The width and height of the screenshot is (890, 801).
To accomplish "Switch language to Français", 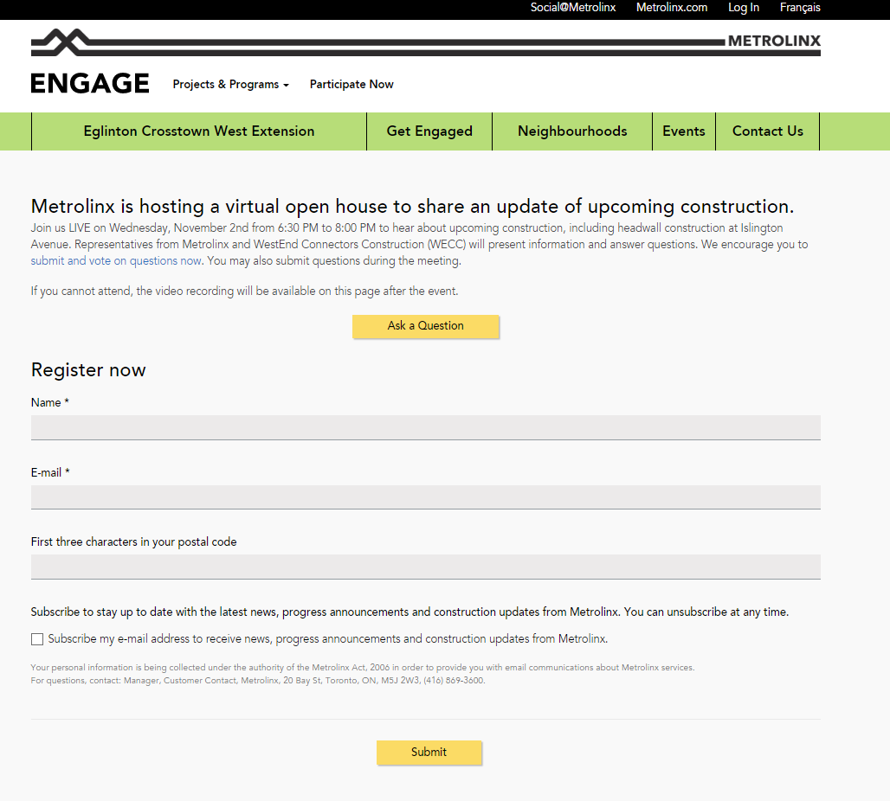I will [800, 8].
